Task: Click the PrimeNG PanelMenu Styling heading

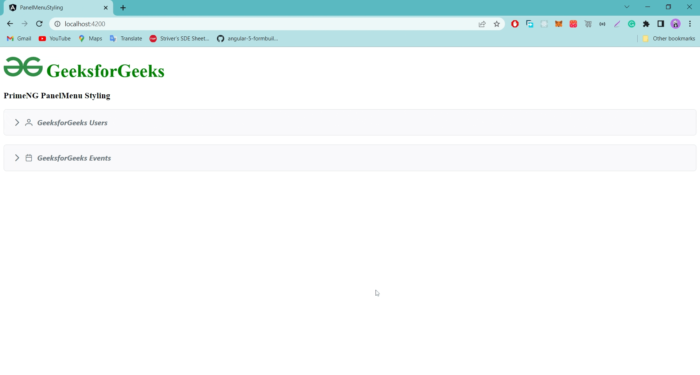Action: point(57,96)
